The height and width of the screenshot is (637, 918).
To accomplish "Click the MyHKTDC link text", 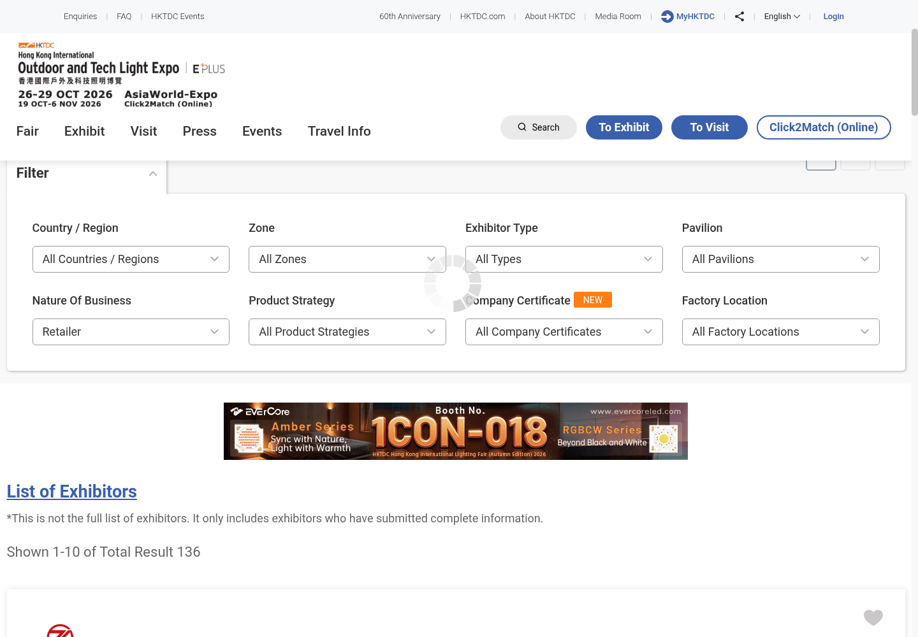I will click(x=696, y=17).
